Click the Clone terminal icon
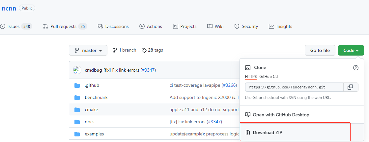369x142 pixels. 247,68
